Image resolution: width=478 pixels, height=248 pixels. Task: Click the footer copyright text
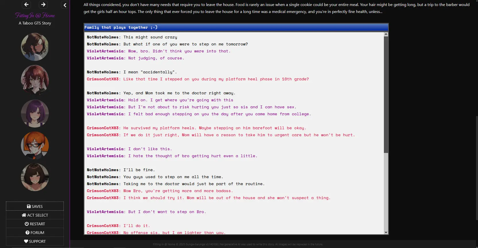point(238,244)
